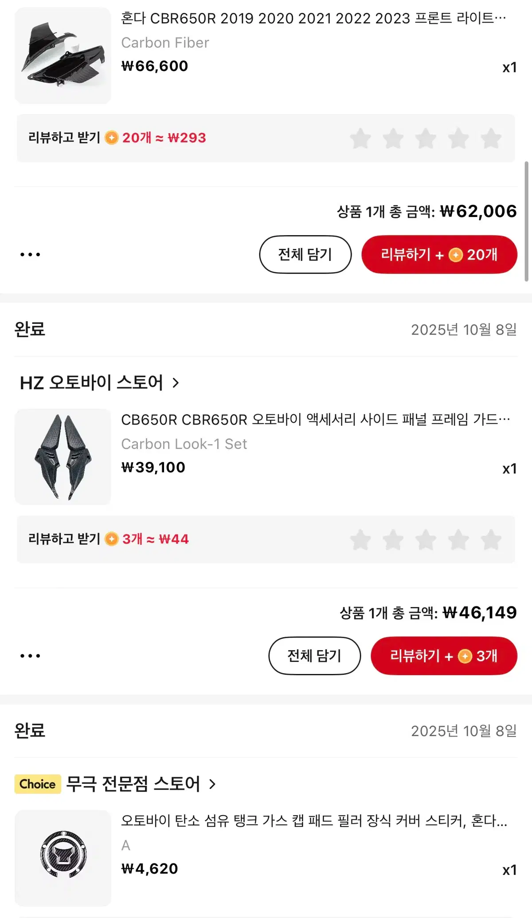
Task: Open the HZ 오토바이 스토어 store page
Action: (x=99, y=382)
